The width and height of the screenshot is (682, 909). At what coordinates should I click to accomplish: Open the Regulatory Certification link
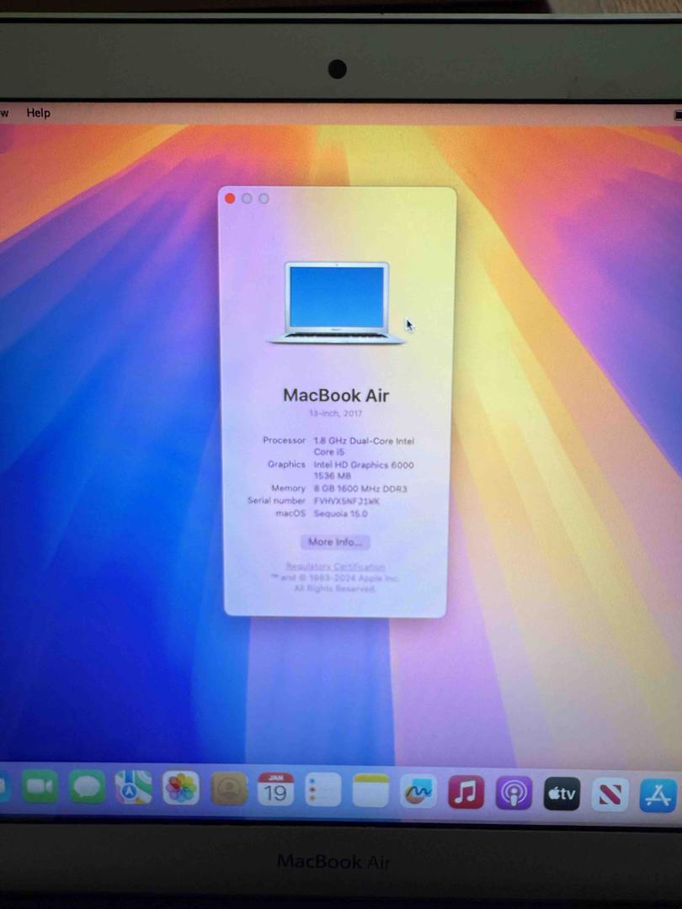click(x=335, y=567)
